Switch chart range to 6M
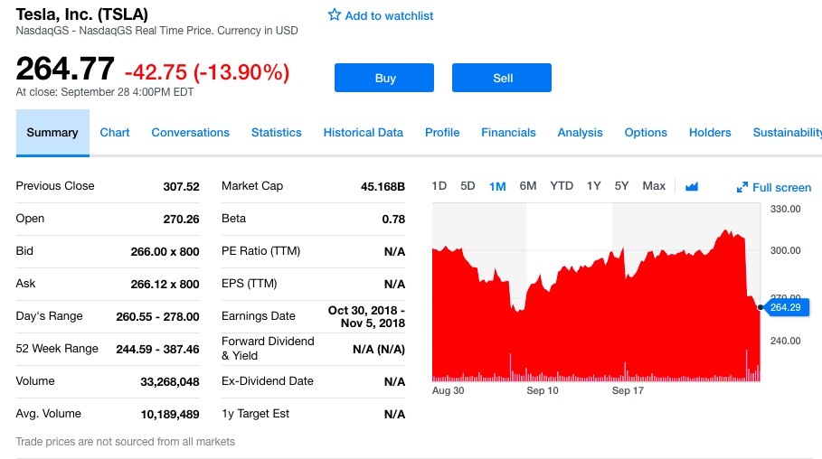 click(528, 186)
